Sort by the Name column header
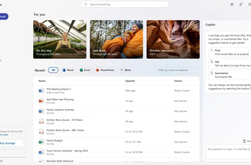Screen dimensions: 251x165 coord(42,81)
